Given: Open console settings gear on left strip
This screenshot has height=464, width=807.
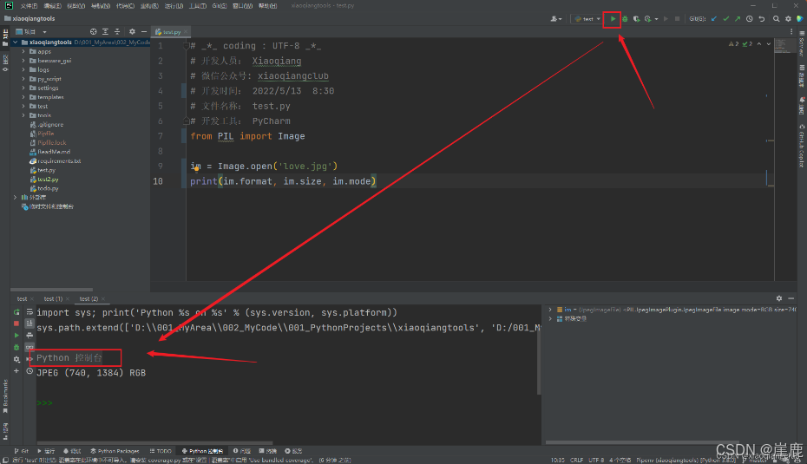Looking at the screenshot, I should [x=16, y=359].
